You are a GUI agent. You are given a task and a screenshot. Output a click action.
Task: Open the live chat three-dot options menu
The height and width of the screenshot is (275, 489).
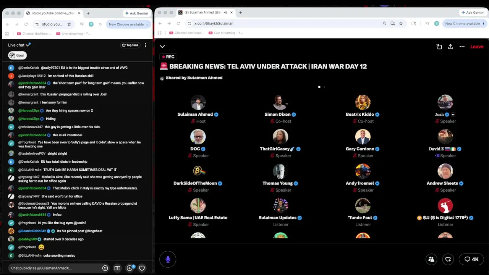click(145, 45)
